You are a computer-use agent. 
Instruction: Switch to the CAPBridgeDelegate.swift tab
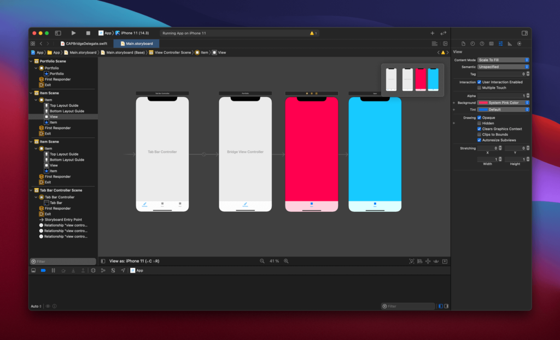[x=83, y=43]
